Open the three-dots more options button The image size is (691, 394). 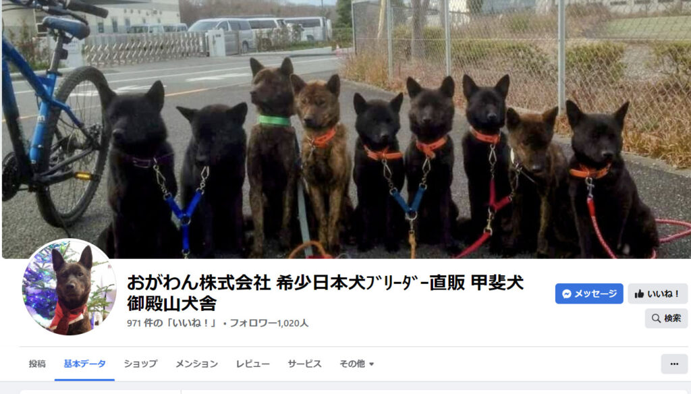(674, 364)
